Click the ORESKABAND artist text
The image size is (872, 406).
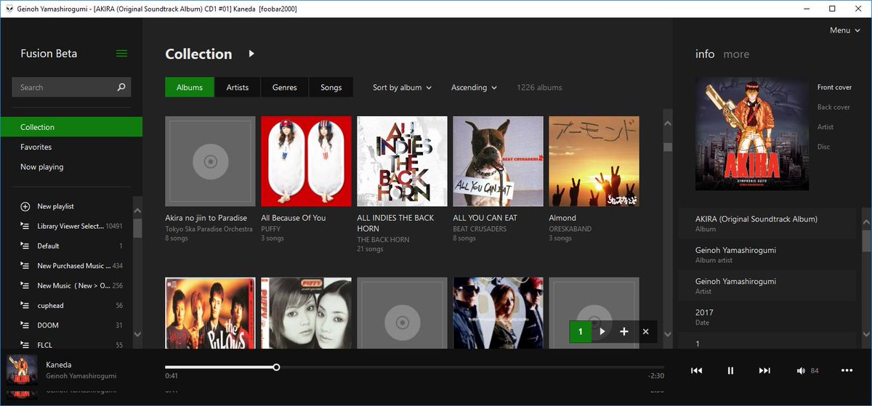pos(570,229)
